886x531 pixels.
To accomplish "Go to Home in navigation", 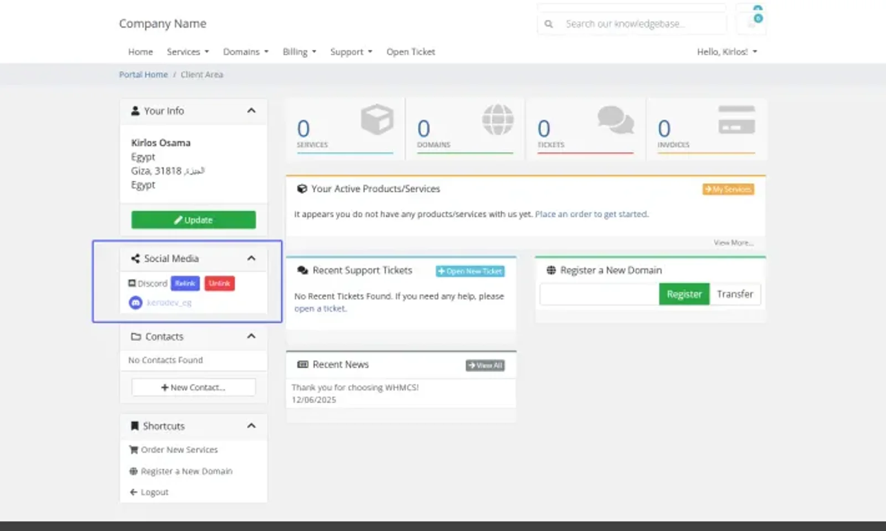I will [141, 51].
